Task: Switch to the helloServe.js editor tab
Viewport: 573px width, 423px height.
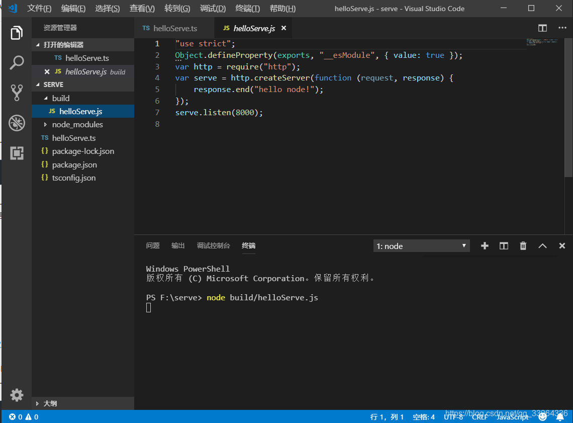Action: [253, 28]
